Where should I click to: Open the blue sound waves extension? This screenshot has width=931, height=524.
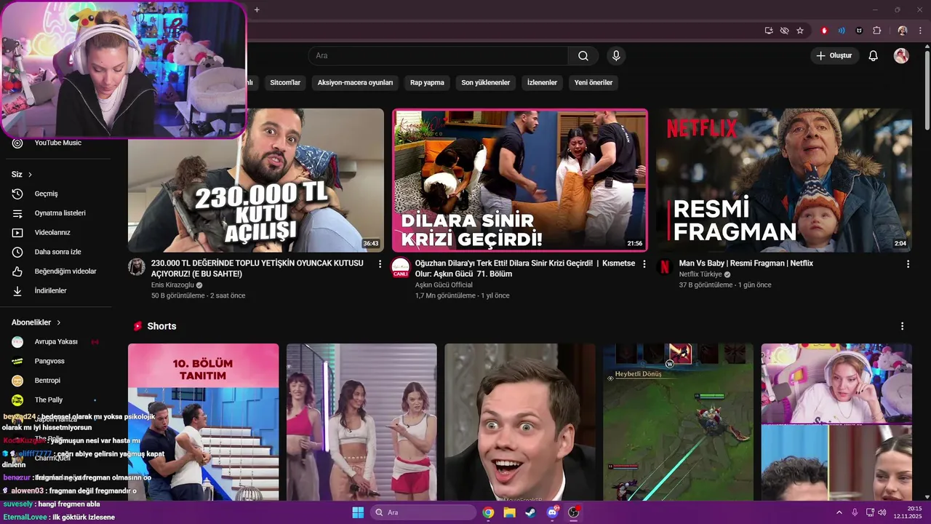pyautogui.click(x=842, y=31)
